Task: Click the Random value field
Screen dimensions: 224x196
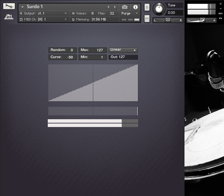Action: click(63, 50)
